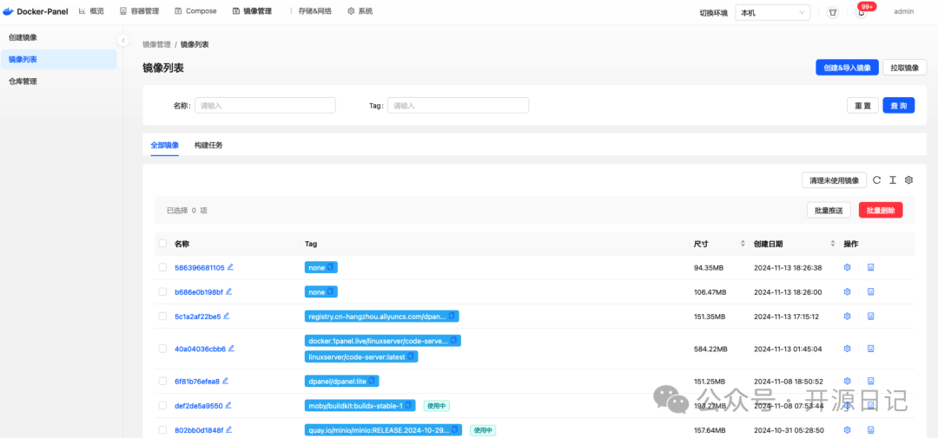The image size is (938, 438).
Task: Collapse the left sidebar arrow
Action: [x=122, y=41]
